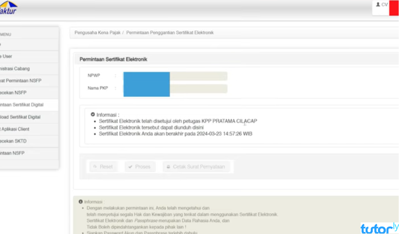Screen dimensions: 399x234
Task: Click the Pengusaha Kena Pajak breadcrumb
Action: tap(97, 33)
